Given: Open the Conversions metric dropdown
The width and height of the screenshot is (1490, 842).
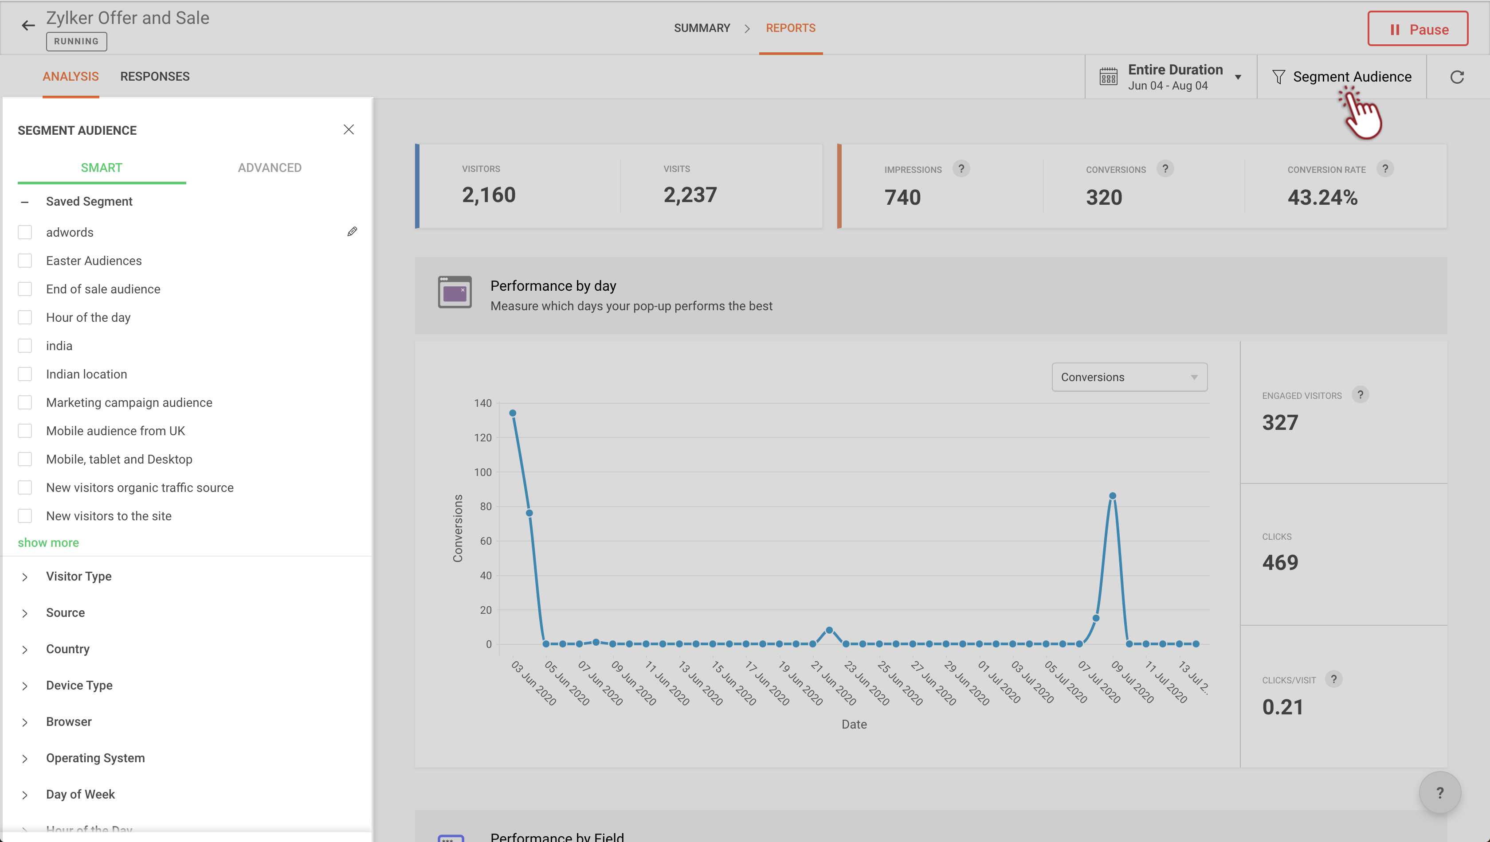Looking at the screenshot, I should pos(1129,377).
